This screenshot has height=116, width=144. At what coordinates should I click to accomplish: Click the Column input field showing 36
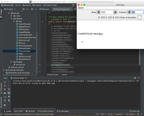138,12
